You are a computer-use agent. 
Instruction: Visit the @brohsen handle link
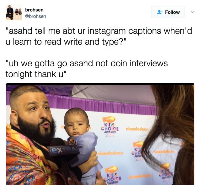(x=35, y=17)
